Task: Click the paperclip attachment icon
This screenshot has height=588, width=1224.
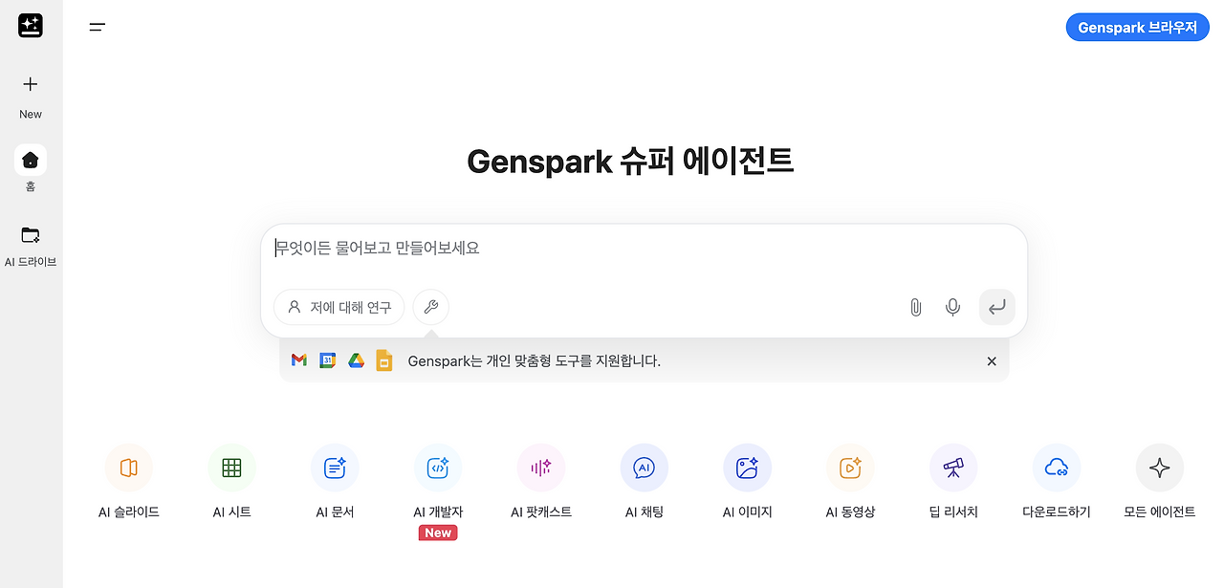Action: [x=915, y=307]
